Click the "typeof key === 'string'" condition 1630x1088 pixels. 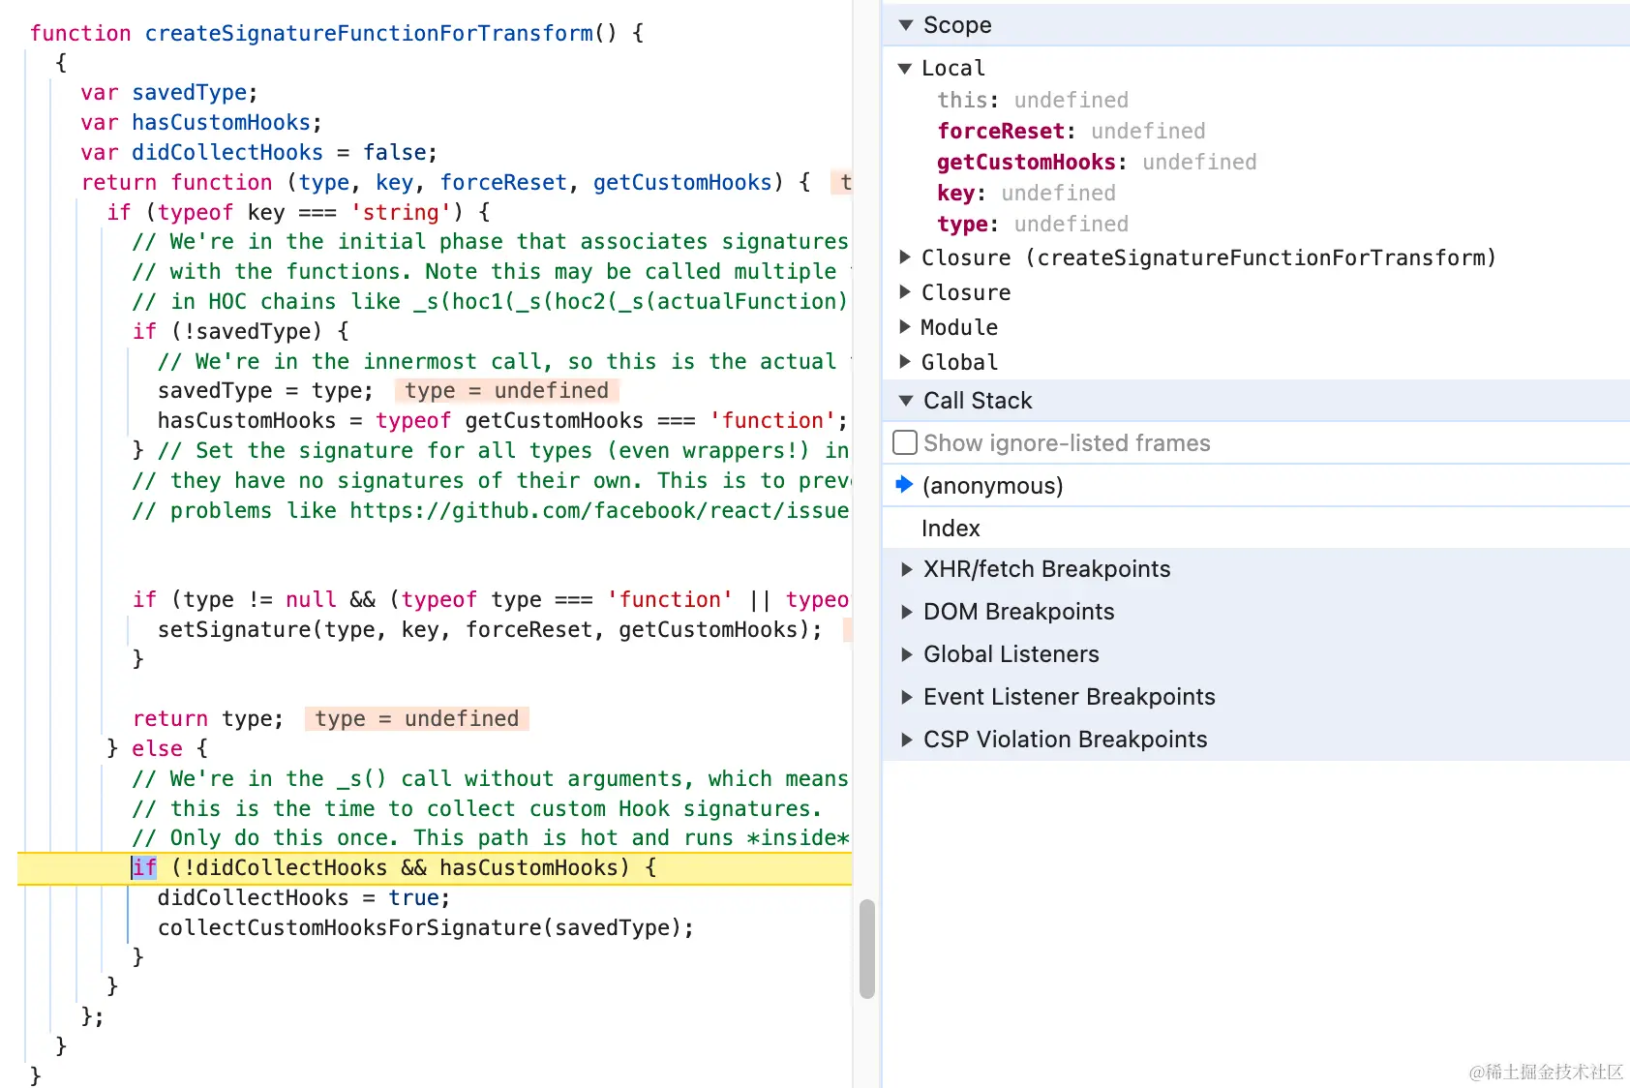[305, 213]
